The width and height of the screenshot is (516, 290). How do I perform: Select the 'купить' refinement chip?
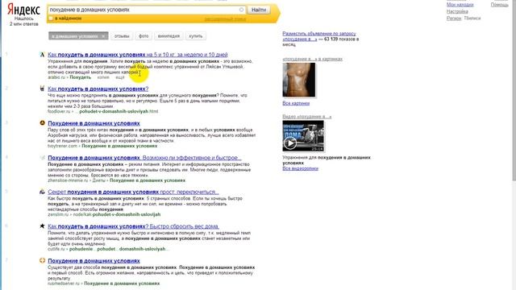point(196,36)
